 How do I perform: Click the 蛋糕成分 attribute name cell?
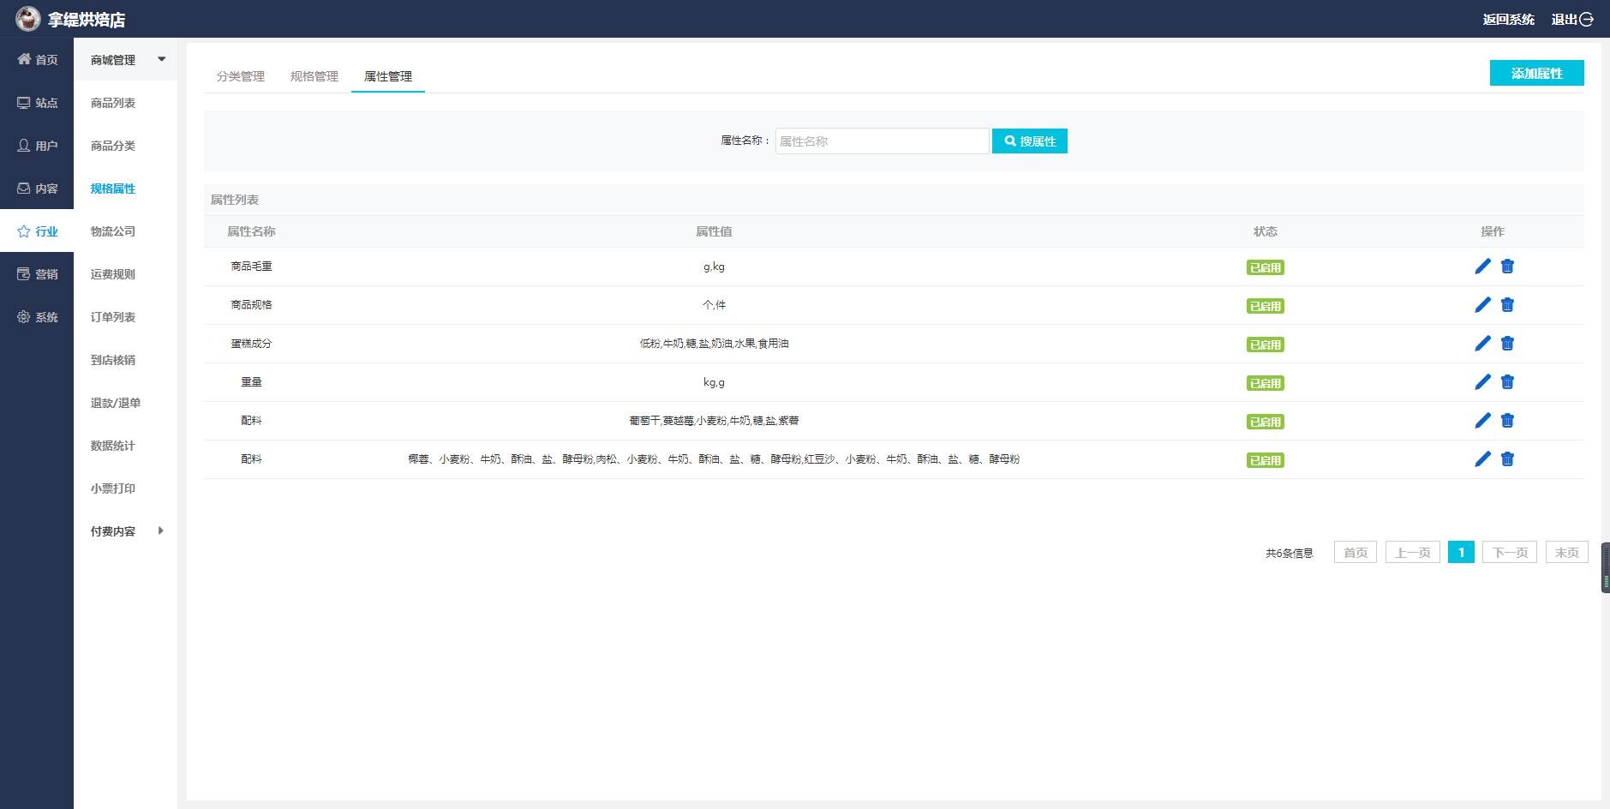[251, 344]
